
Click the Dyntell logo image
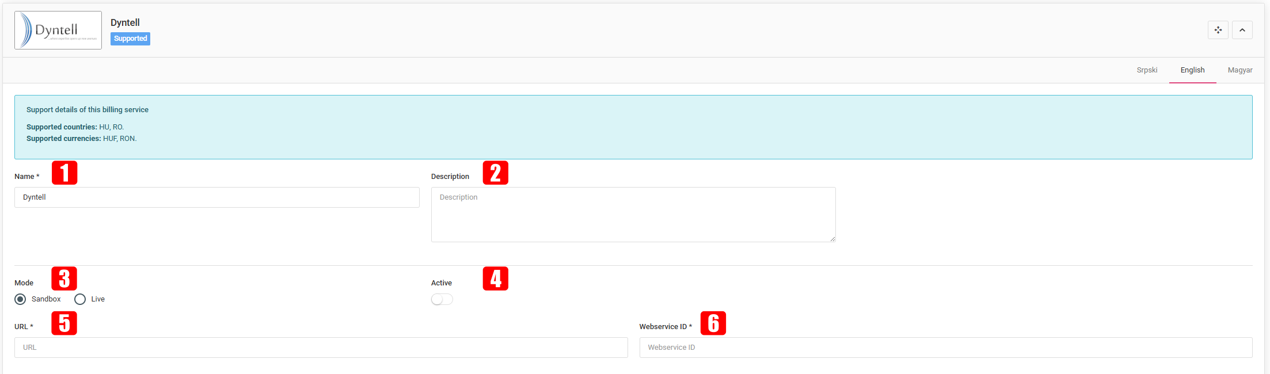(x=58, y=30)
